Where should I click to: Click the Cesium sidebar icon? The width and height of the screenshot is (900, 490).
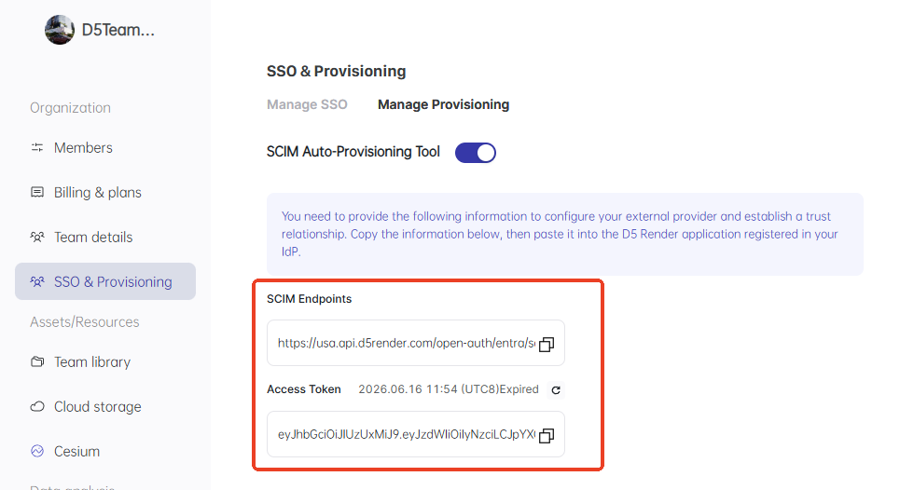click(x=37, y=452)
